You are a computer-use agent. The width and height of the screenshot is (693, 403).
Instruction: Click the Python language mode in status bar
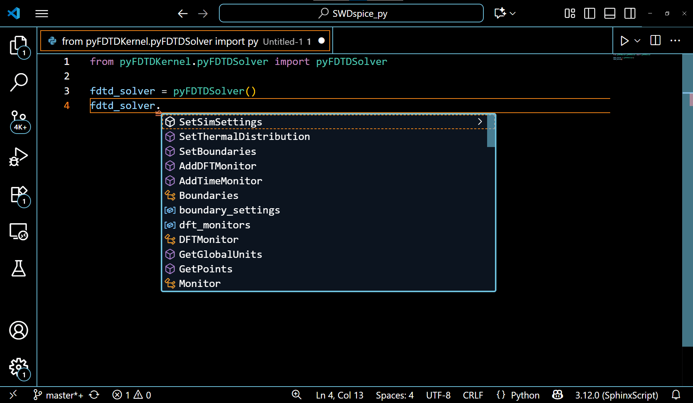(x=525, y=395)
